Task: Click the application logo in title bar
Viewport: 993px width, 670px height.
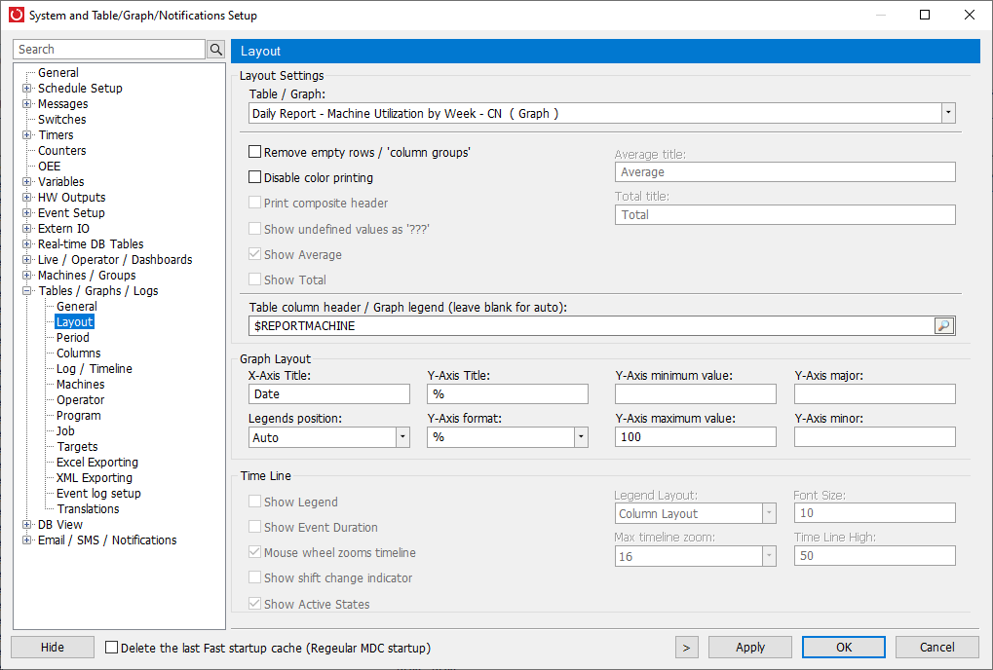Action: pyautogui.click(x=17, y=15)
